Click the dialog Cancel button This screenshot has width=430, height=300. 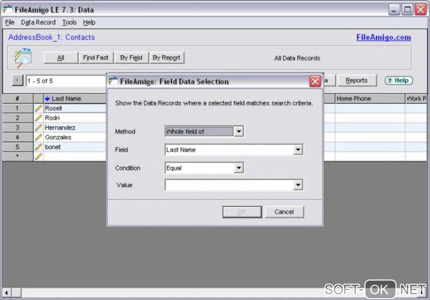point(284,212)
